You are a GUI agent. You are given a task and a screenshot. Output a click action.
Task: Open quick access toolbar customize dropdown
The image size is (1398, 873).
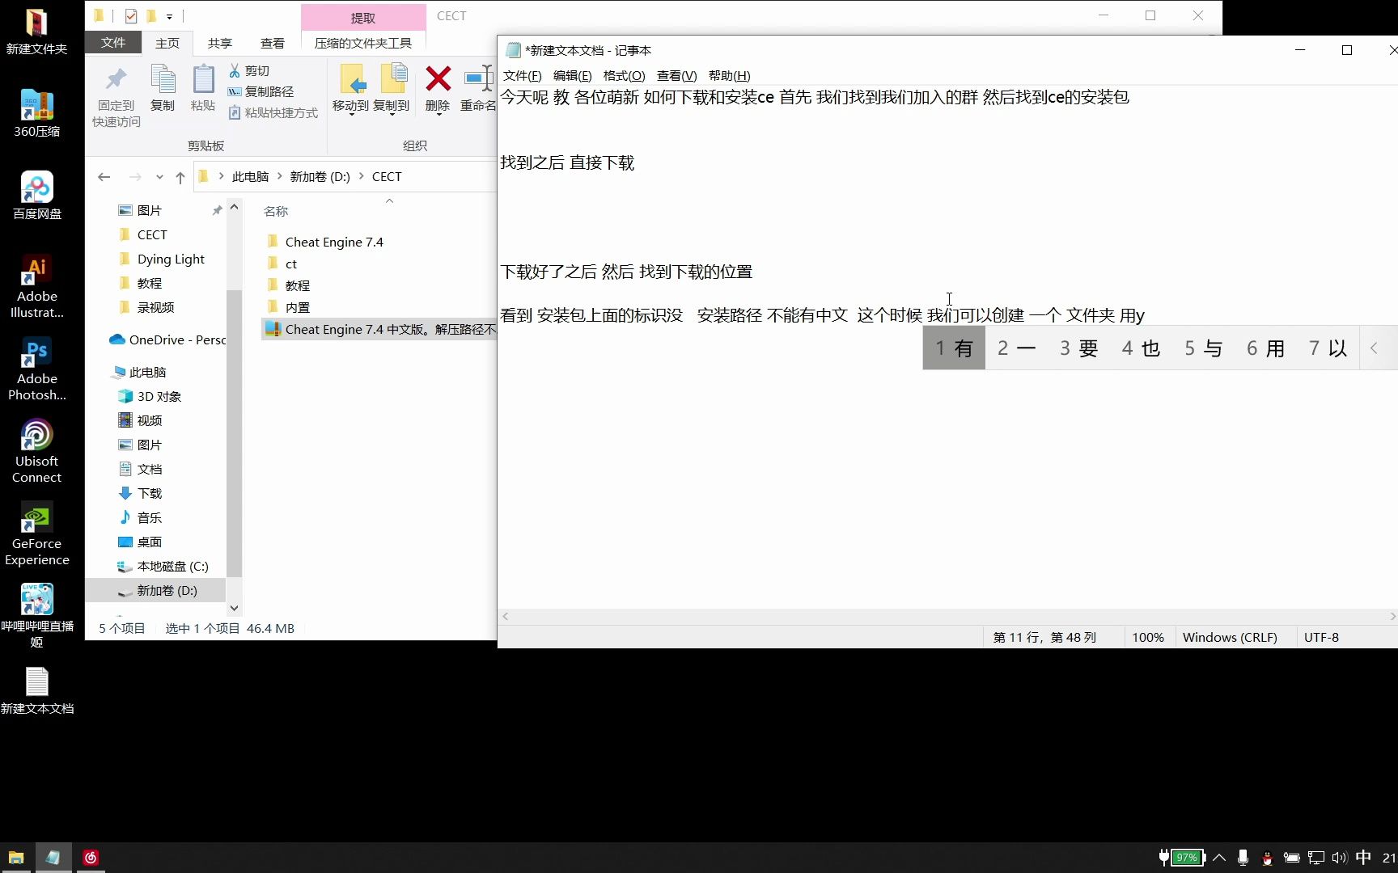[169, 16]
